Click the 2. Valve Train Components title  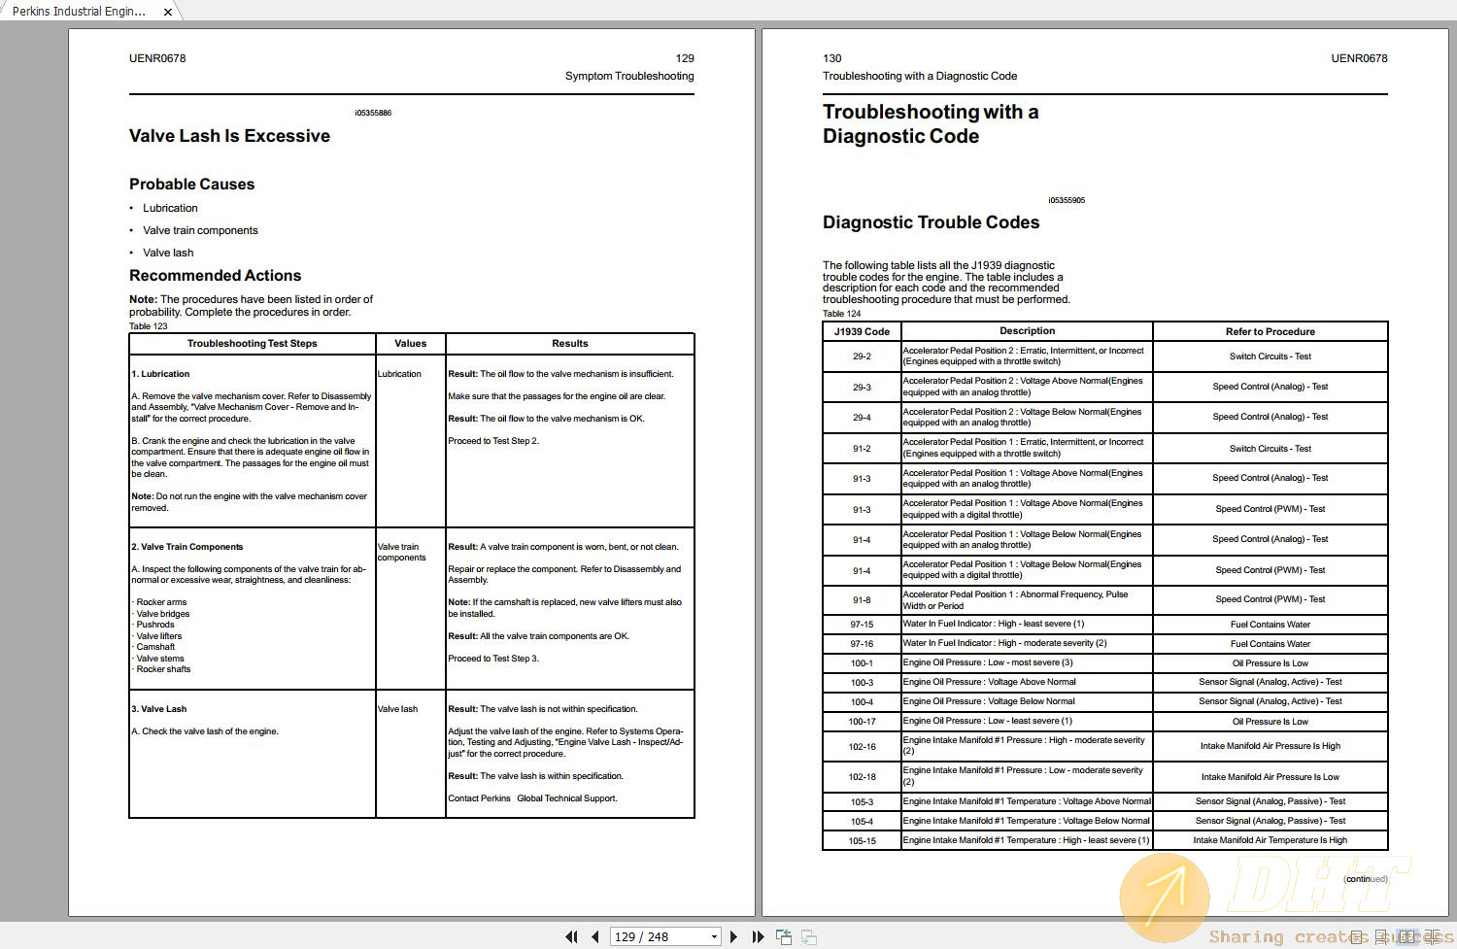186,547
